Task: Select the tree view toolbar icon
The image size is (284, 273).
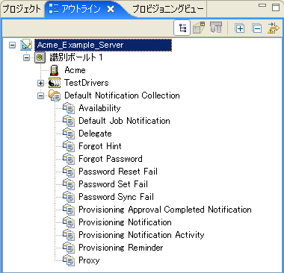Action: point(182,28)
